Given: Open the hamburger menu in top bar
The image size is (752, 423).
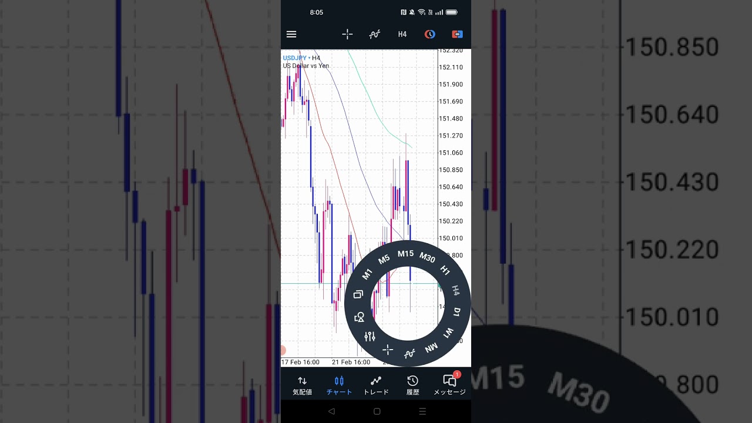Looking at the screenshot, I should 291,34.
